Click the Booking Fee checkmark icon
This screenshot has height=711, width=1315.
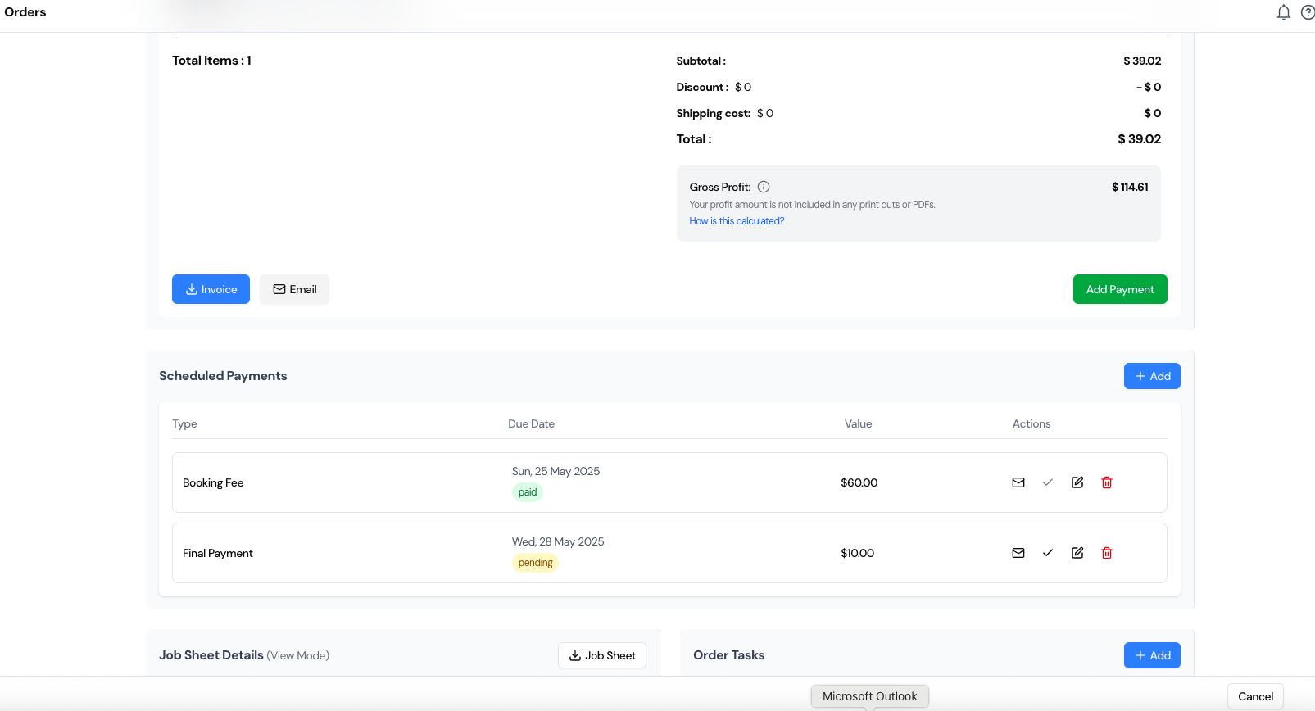point(1048,482)
